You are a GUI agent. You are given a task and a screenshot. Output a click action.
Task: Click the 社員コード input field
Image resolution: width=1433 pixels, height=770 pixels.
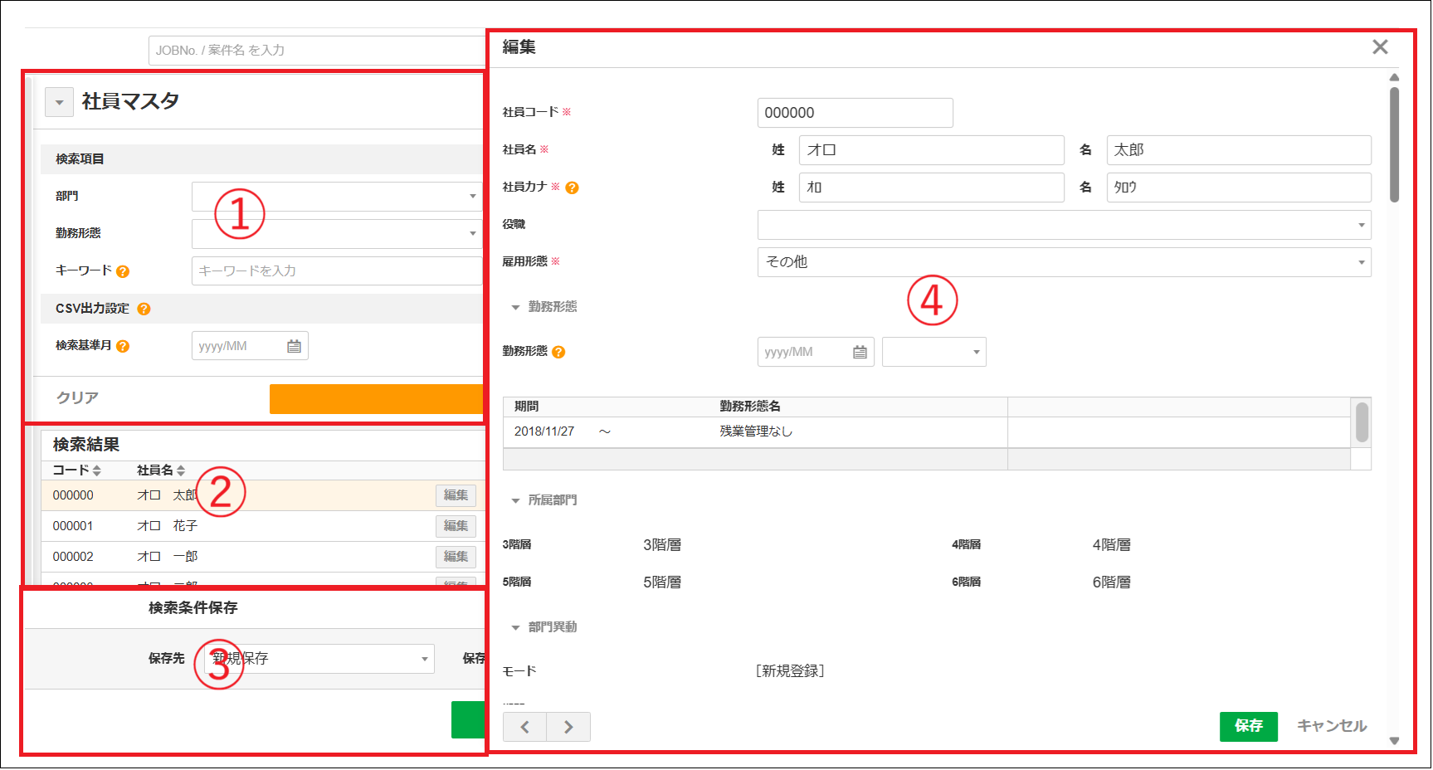click(855, 113)
